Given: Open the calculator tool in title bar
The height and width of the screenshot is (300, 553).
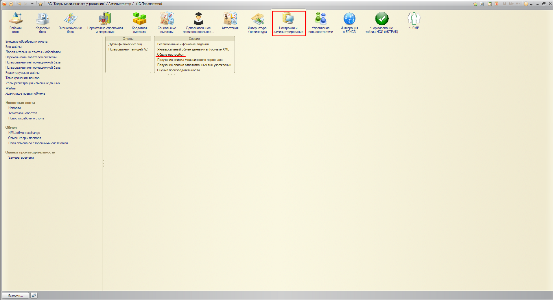Looking at the screenshot, I should coord(490,4).
